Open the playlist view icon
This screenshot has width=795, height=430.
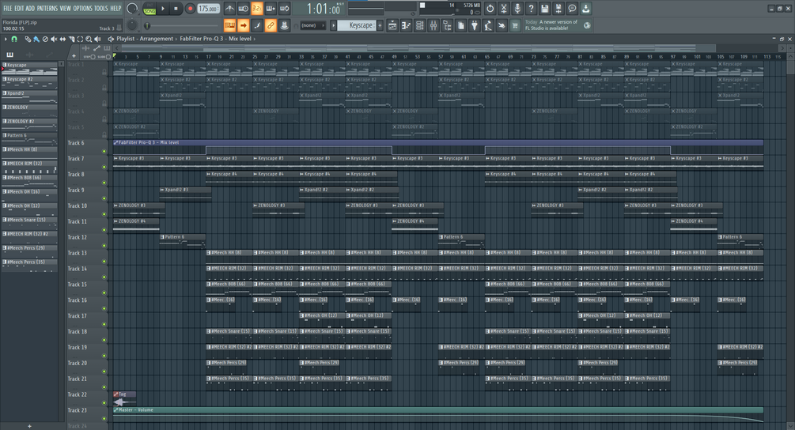click(392, 25)
